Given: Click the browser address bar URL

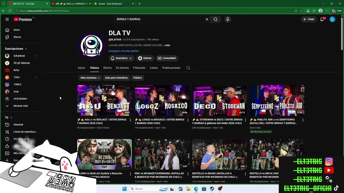Looking at the screenshot, I should pyautogui.click(x=44, y=11).
